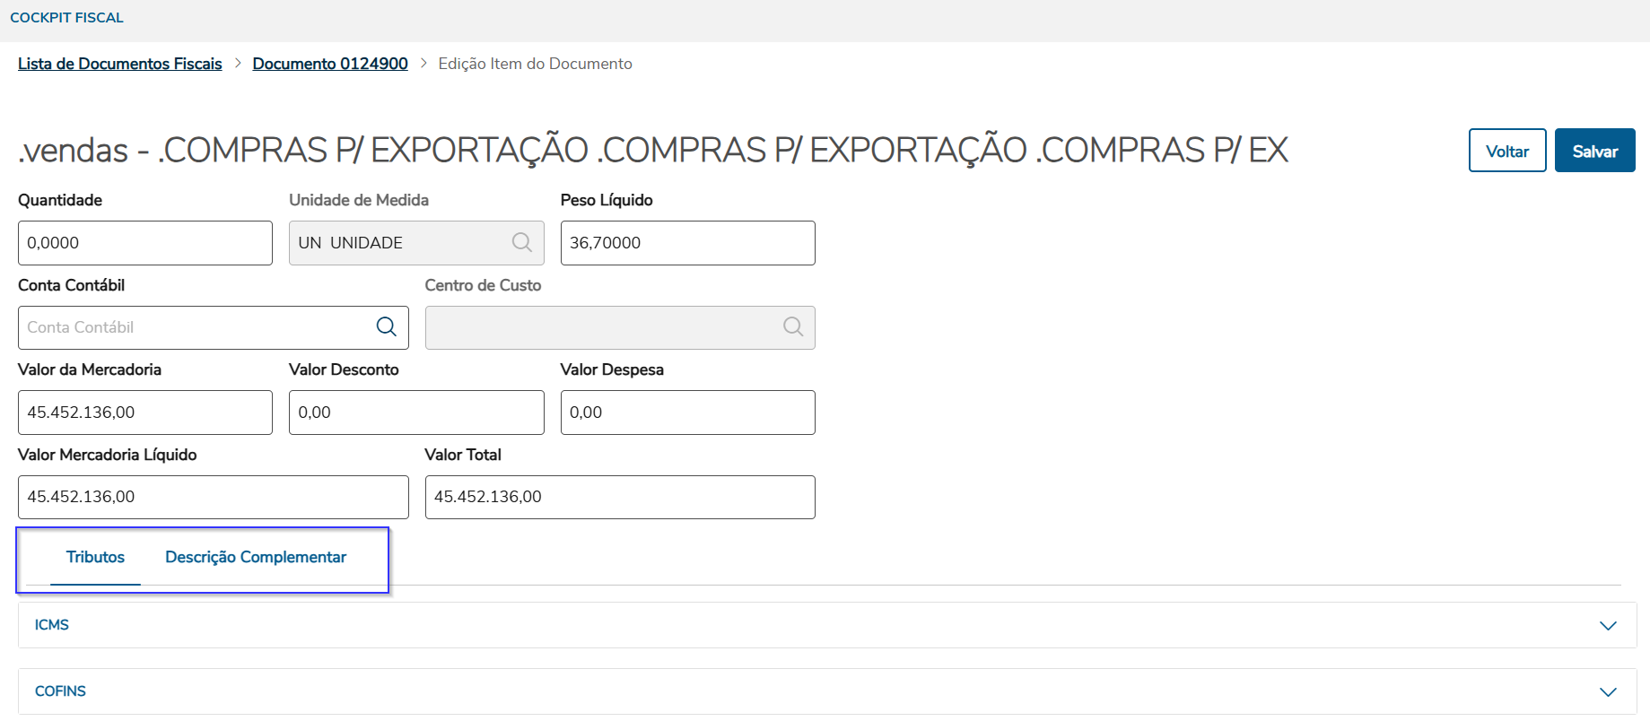Expand the COFINS section chevron

(x=1608, y=692)
